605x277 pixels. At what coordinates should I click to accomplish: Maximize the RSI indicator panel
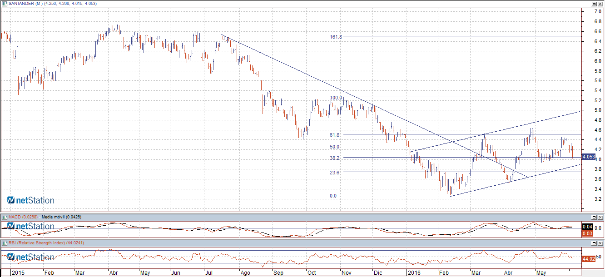594,243
